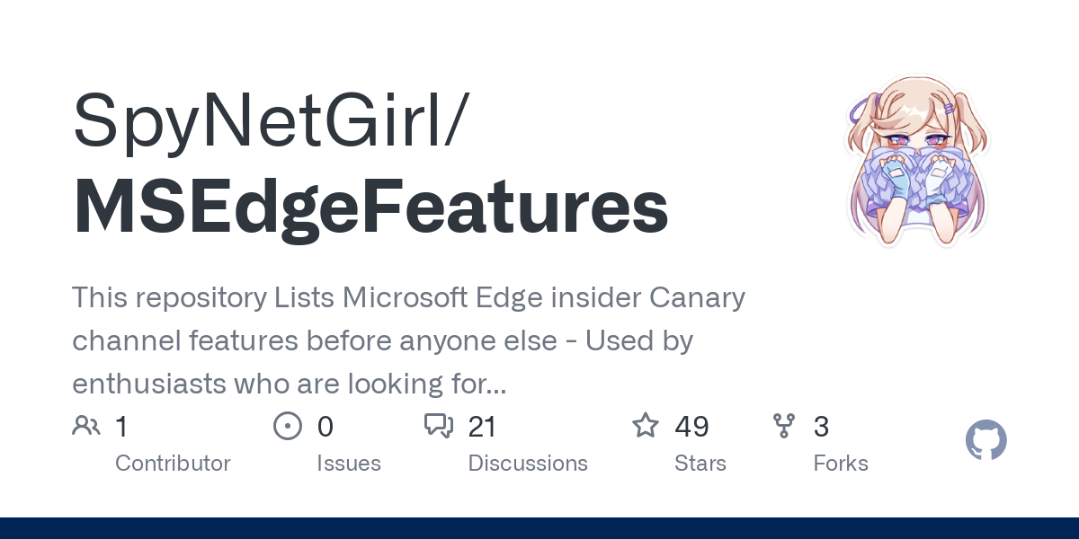Screen dimensions: 1079x539
Task: Click the Contributor label
Action: tap(173, 464)
